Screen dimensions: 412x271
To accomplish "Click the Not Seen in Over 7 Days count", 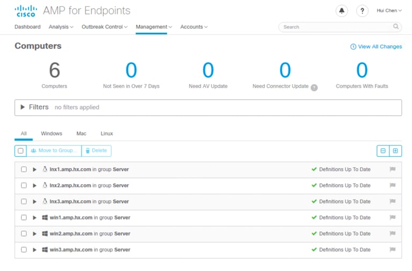I will coord(131,70).
